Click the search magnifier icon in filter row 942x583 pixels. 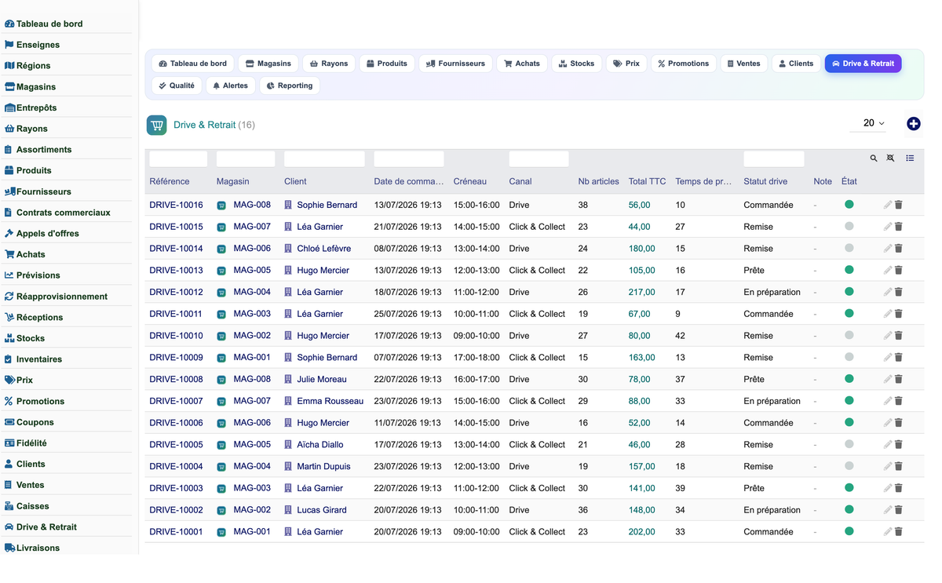pos(873,159)
